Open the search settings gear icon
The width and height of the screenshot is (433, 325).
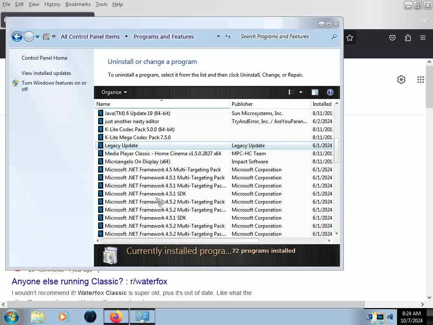click(x=401, y=80)
